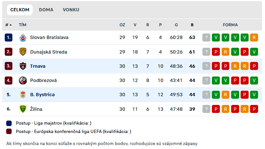Image resolution: width=265 pixels, height=149 pixels.
Task: Switch to the VONKU tab
Action: 71,10
